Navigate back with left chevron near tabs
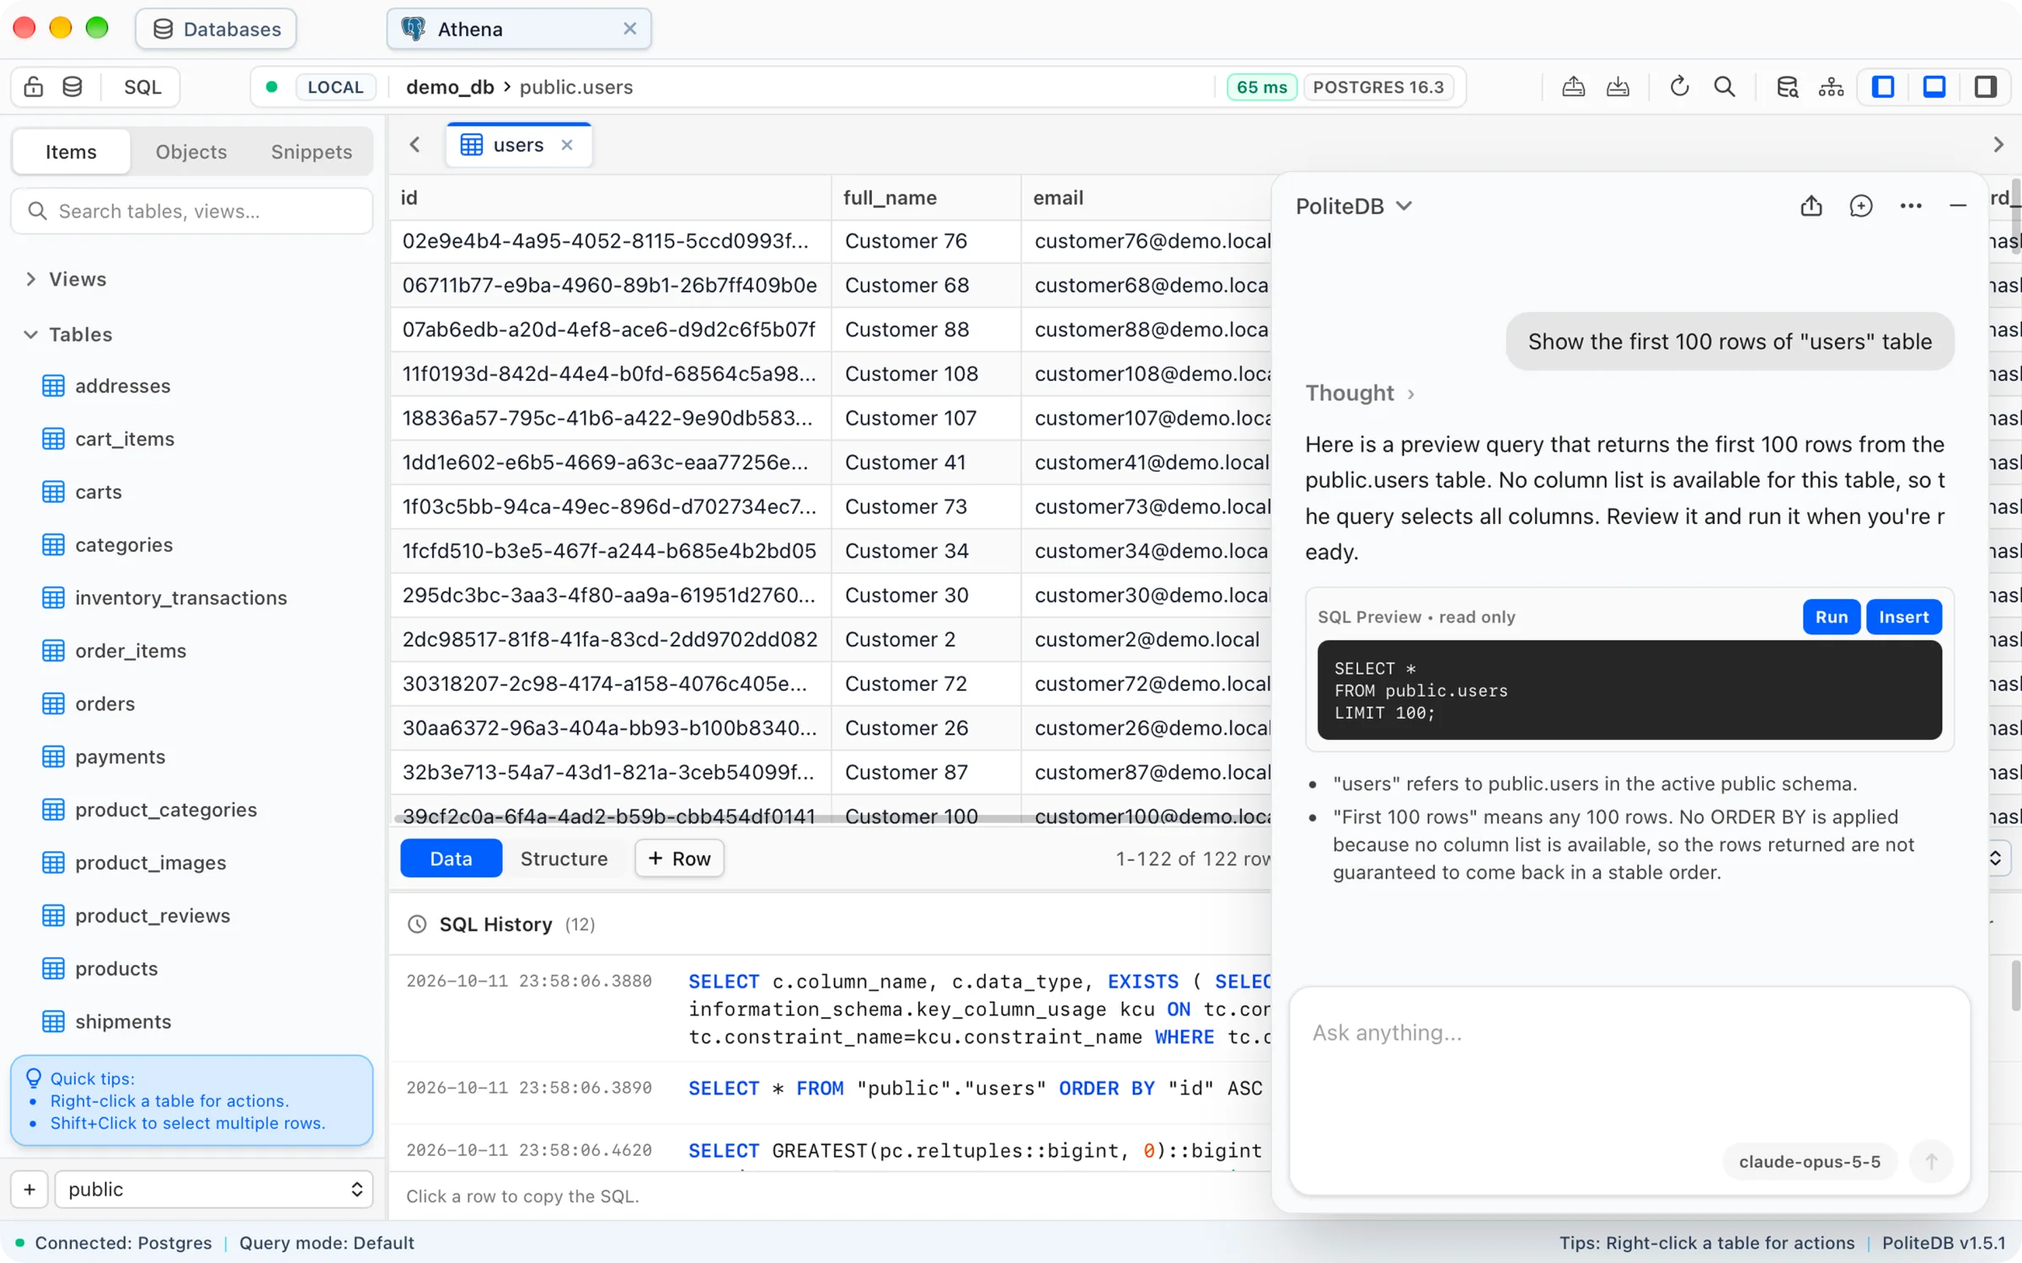The height and width of the screenshot is (1263, 2022). click(415, 145)
